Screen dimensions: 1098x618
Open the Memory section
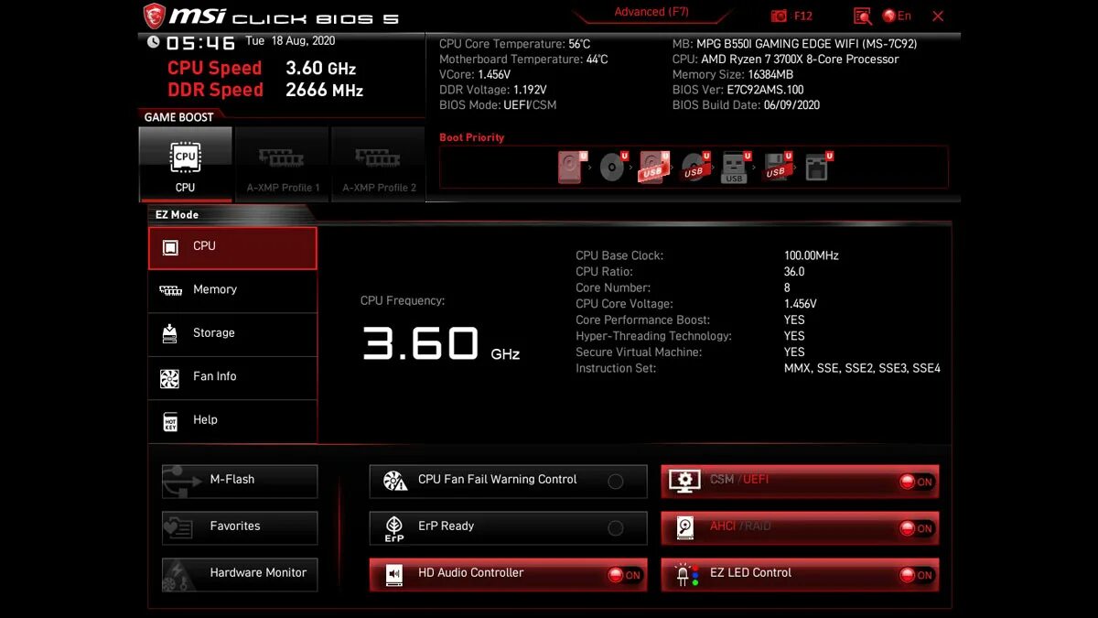pos(232,291)
